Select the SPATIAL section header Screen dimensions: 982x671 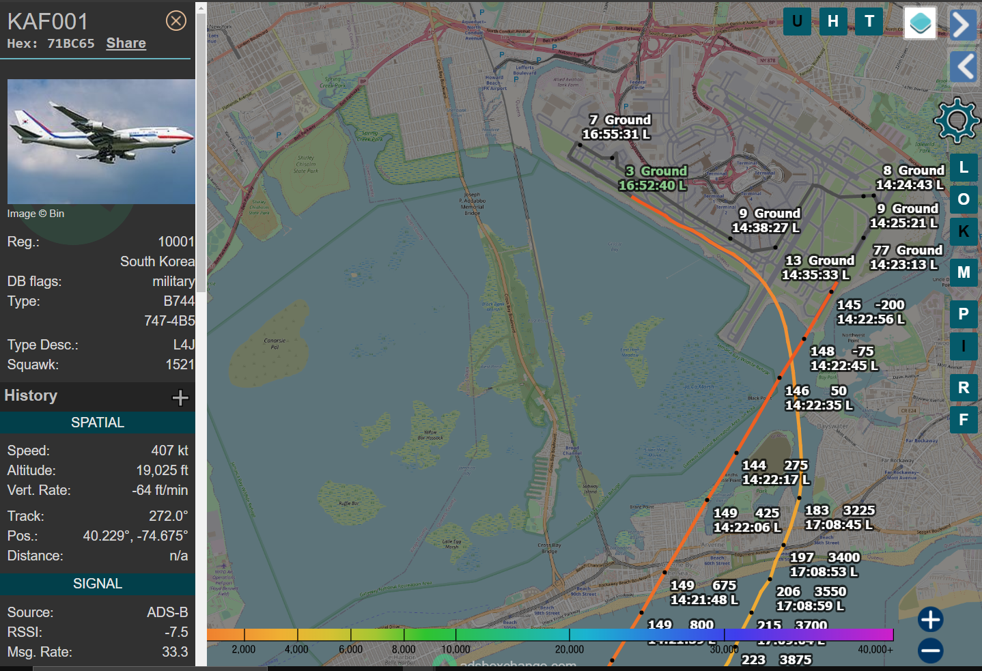pos(98,423)
